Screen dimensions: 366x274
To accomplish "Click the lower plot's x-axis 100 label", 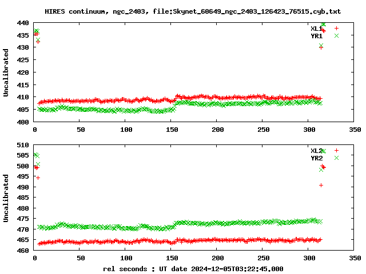I will coord(126,258).
